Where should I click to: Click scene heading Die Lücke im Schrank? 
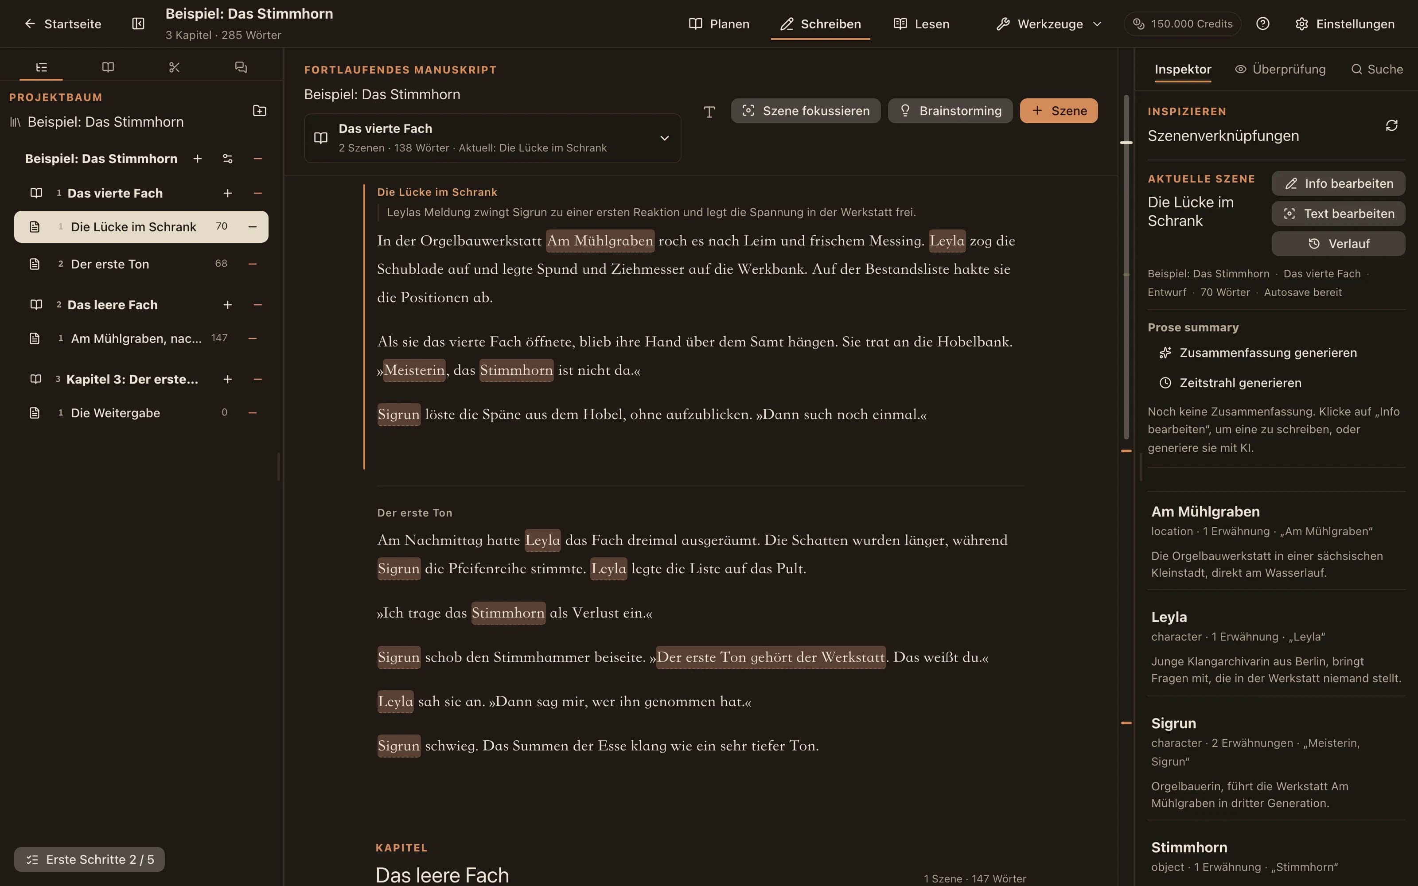437,192
